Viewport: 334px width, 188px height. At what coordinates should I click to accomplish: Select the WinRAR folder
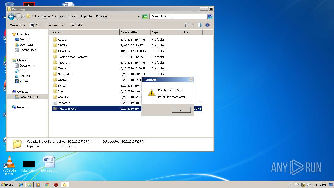[x=63, y=97]
